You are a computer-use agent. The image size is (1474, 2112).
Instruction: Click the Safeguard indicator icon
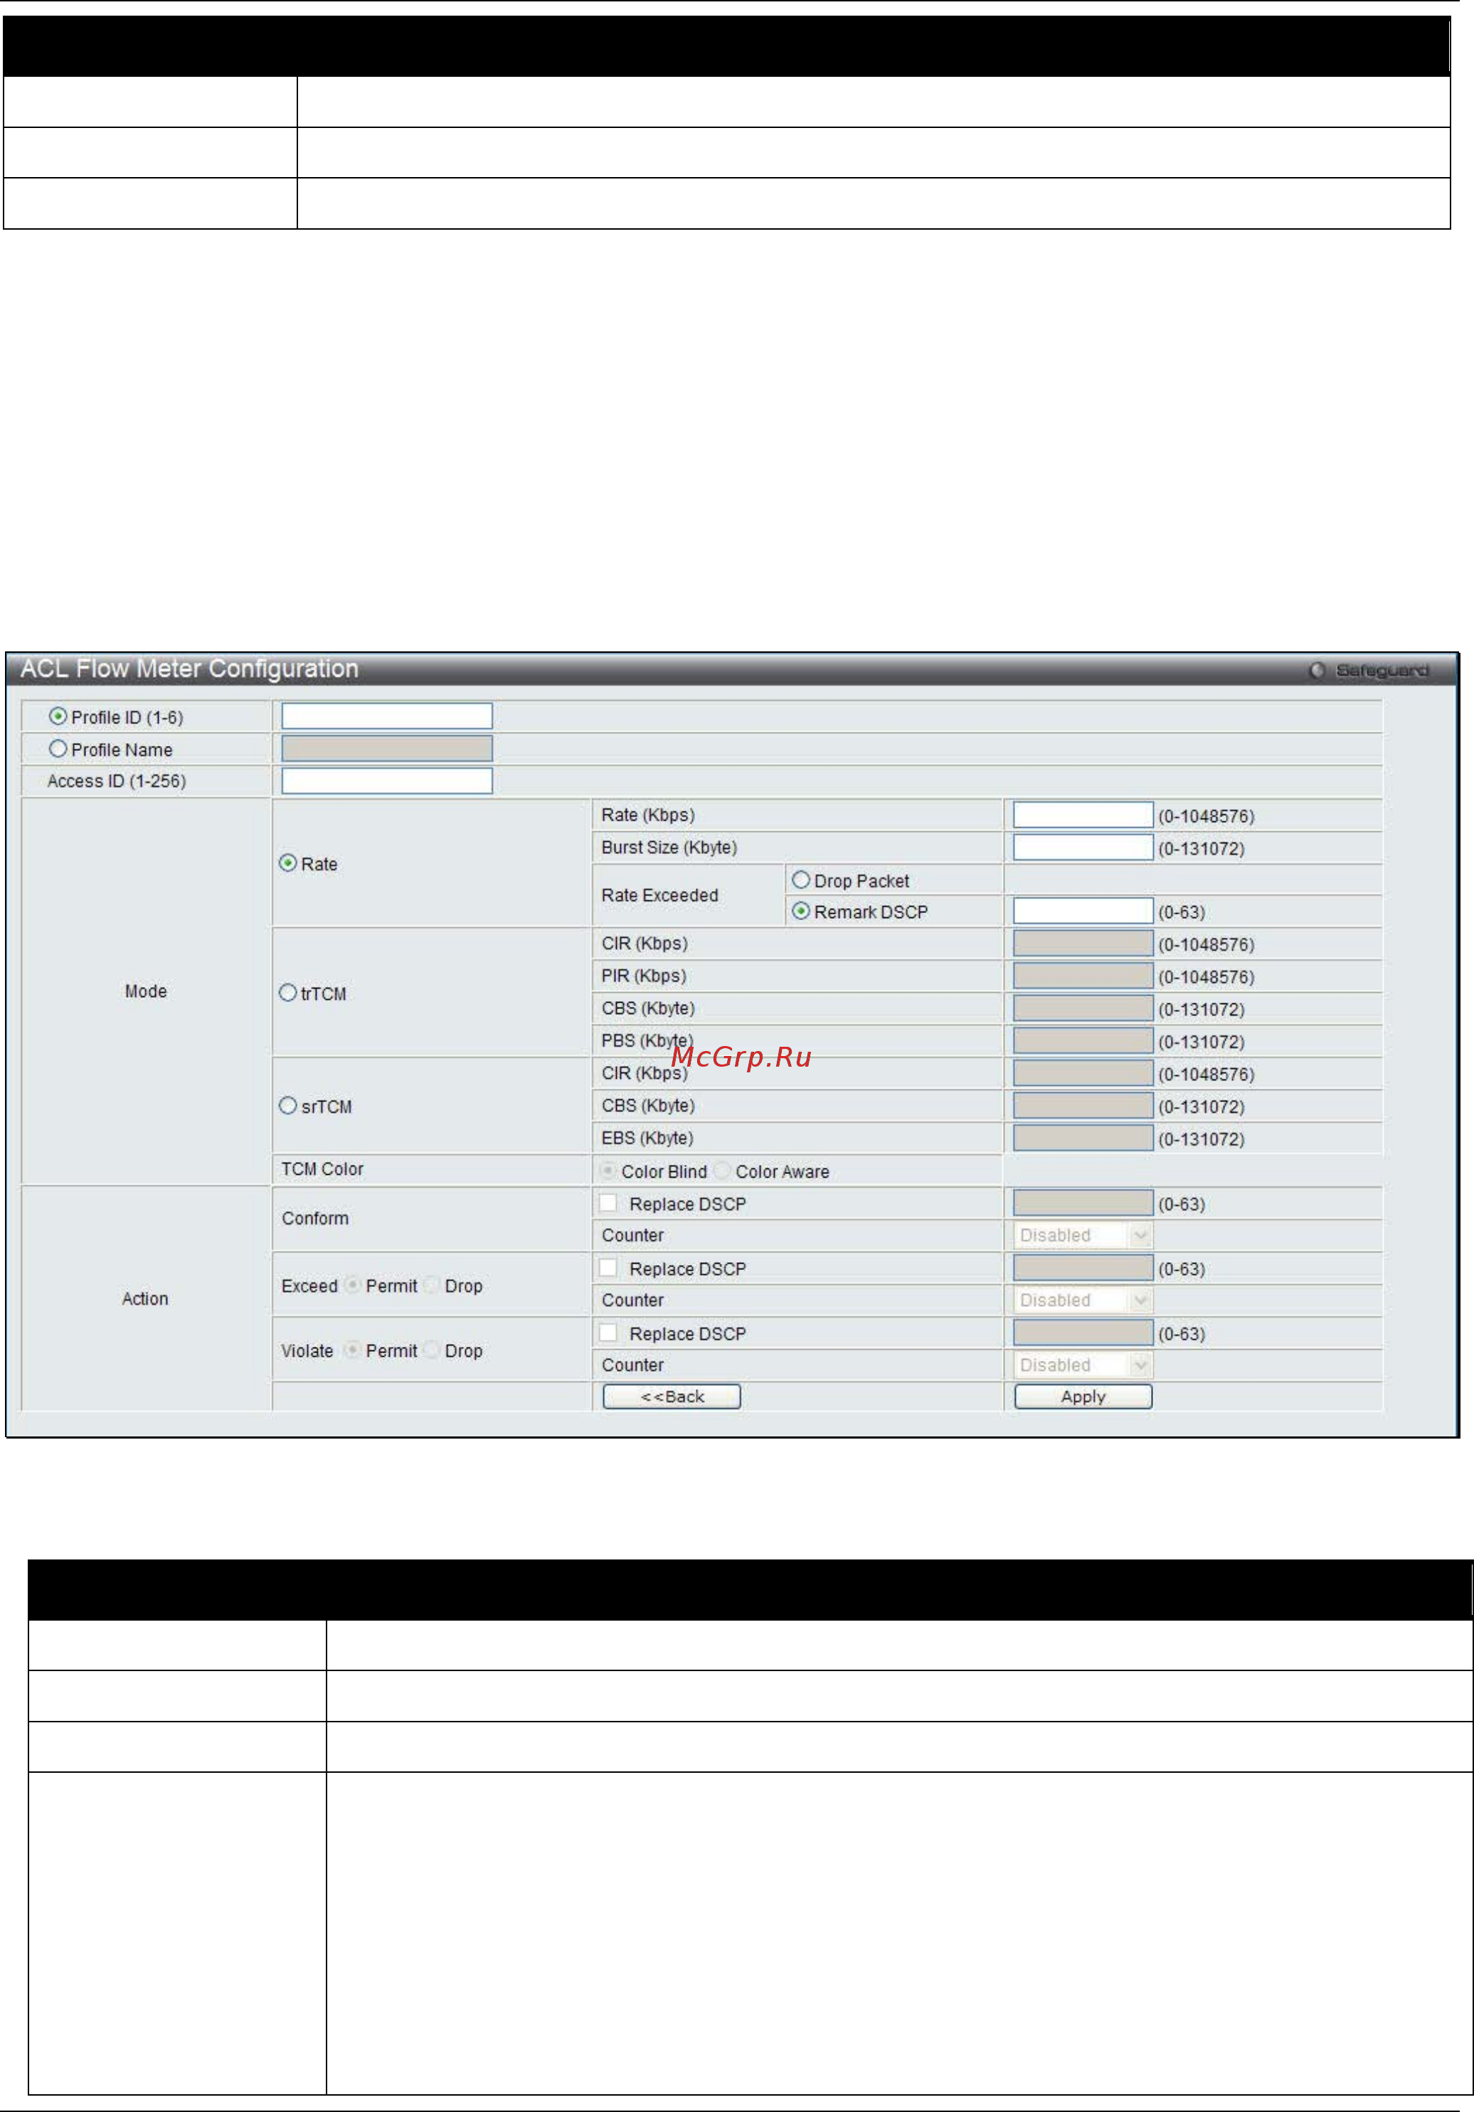coord(1317,671)
